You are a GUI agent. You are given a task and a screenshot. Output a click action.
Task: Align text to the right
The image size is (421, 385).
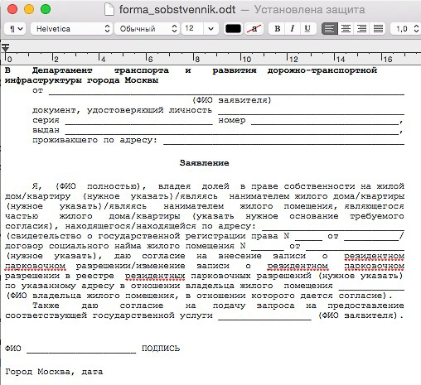click(x=361, y=29)
